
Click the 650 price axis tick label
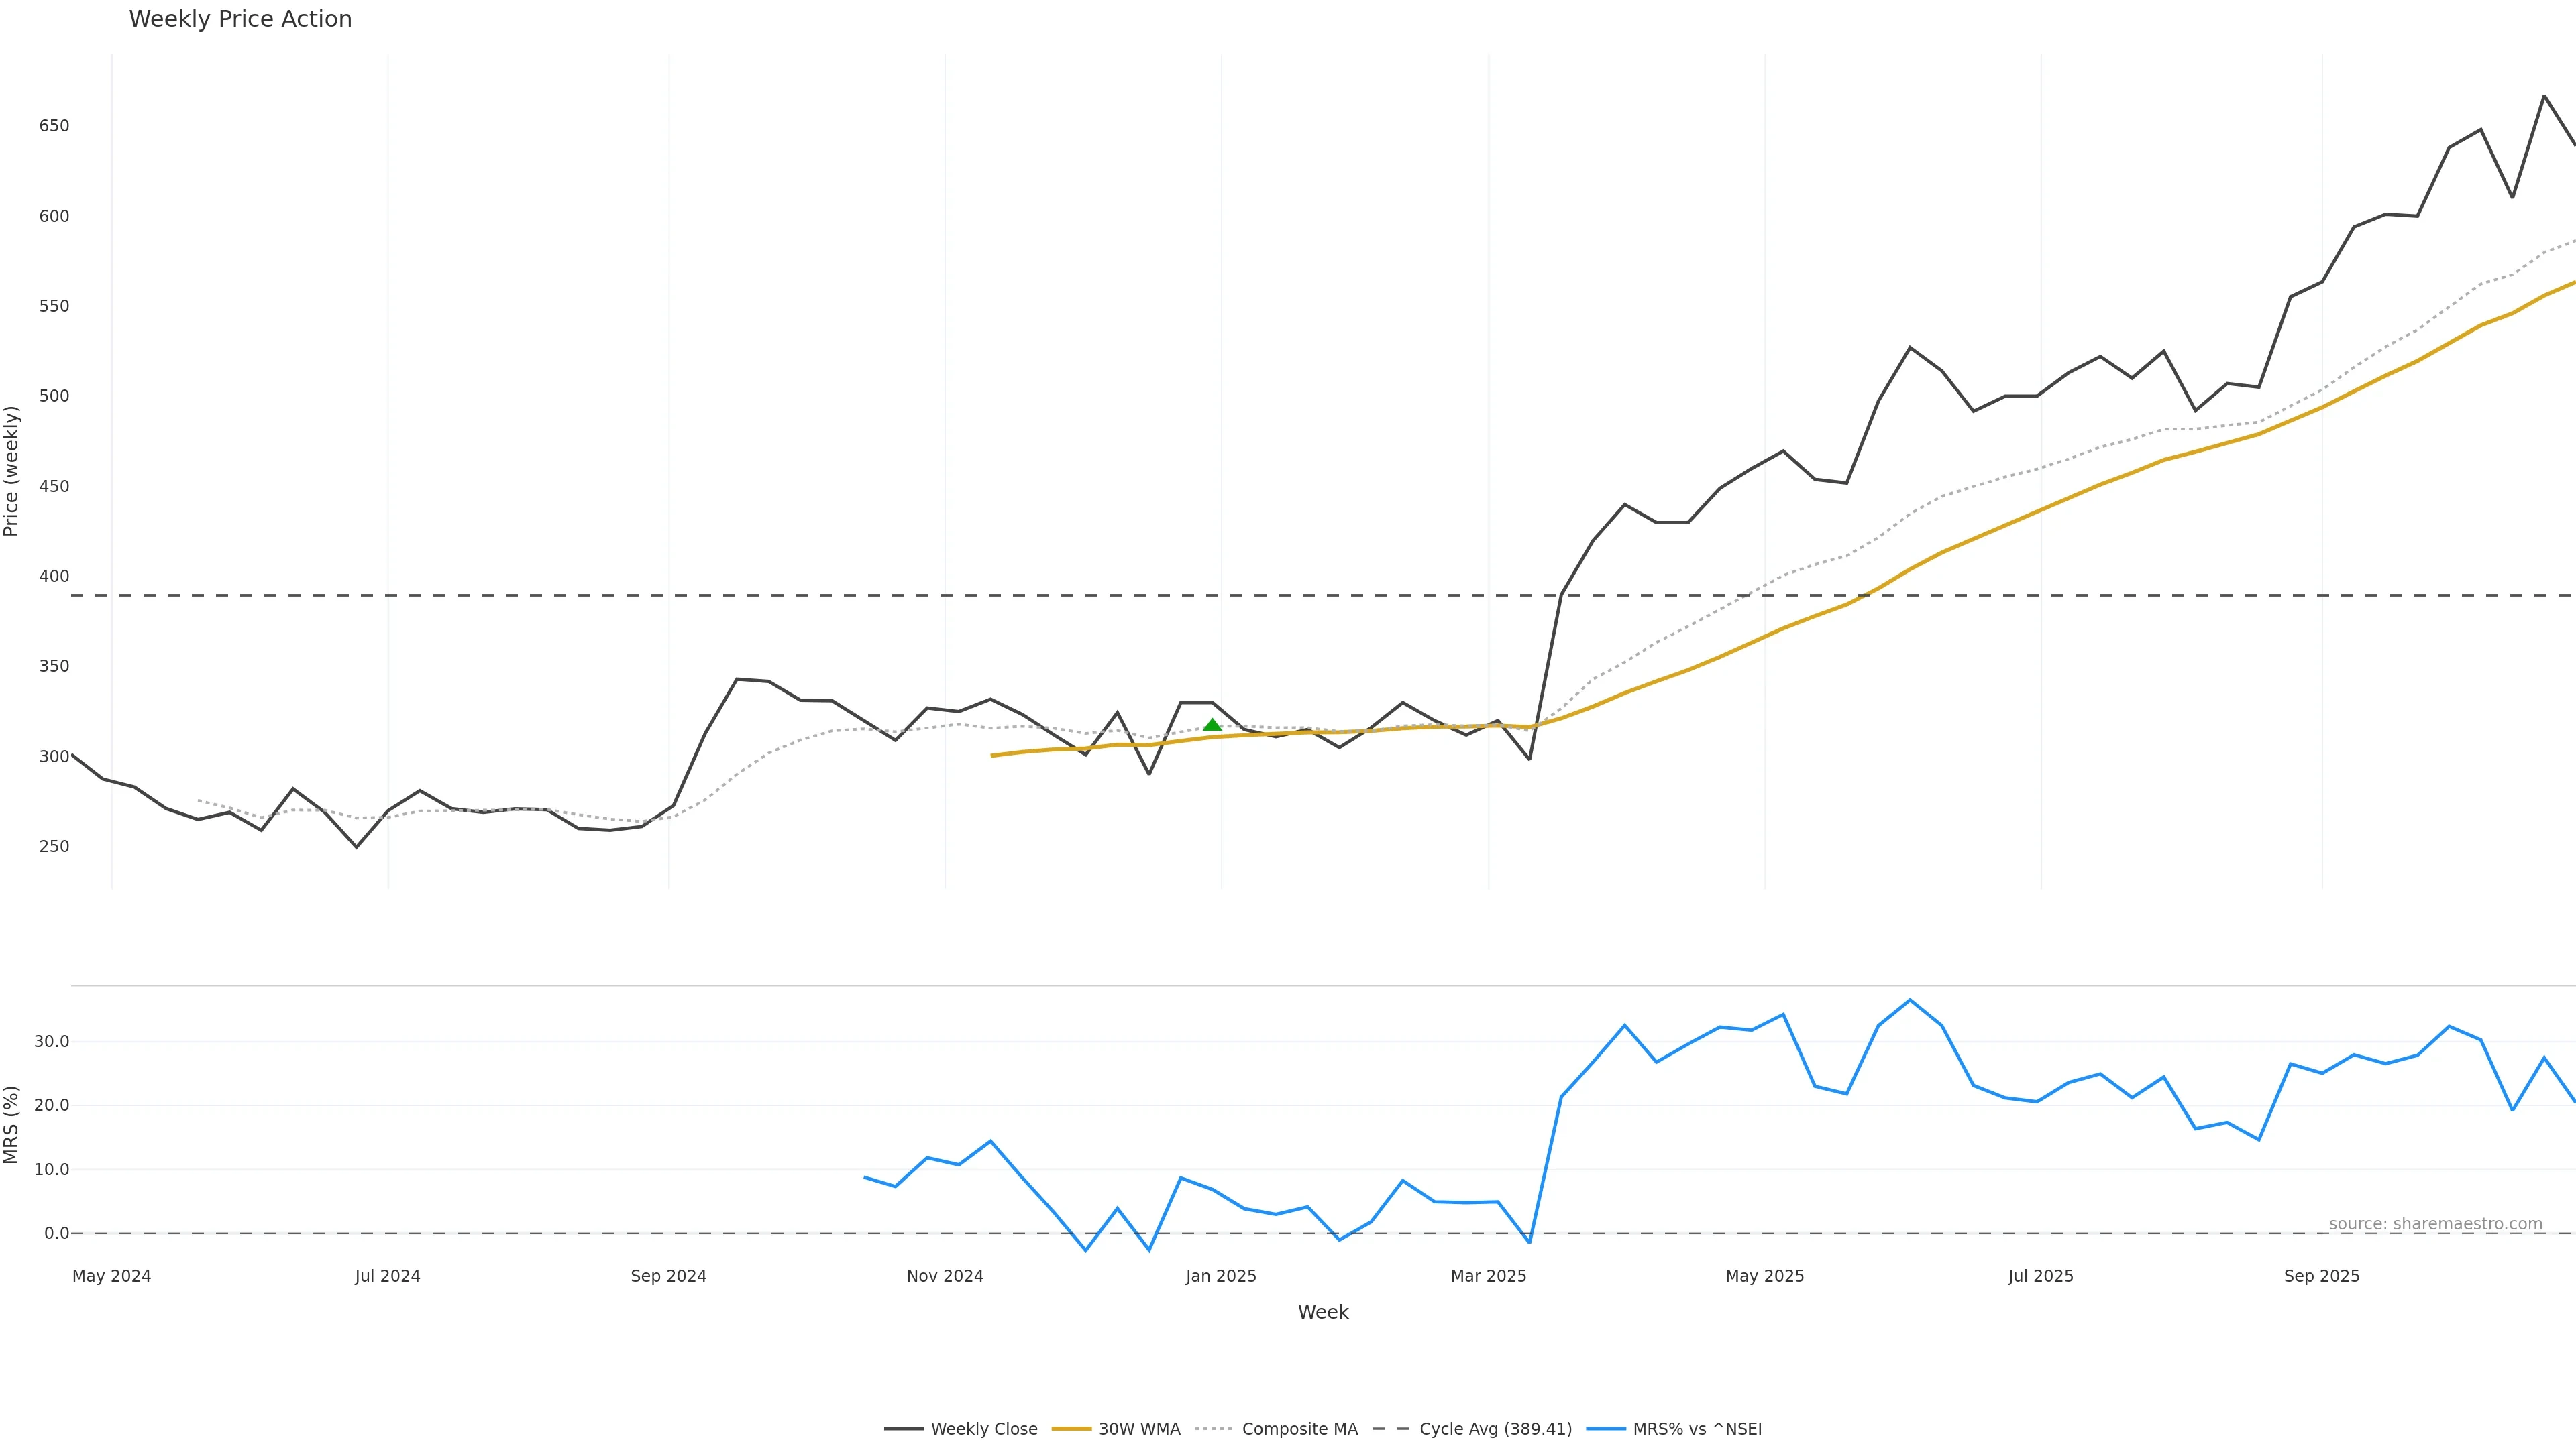[54, 126]
